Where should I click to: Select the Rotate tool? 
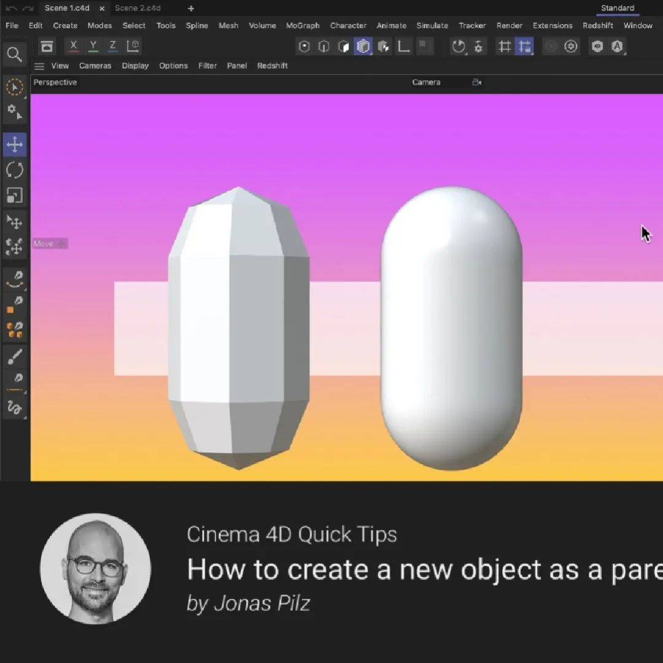15,170
